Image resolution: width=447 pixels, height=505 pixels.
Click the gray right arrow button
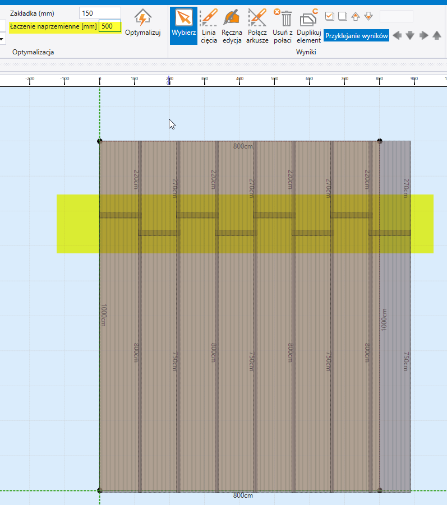[423, 35]
